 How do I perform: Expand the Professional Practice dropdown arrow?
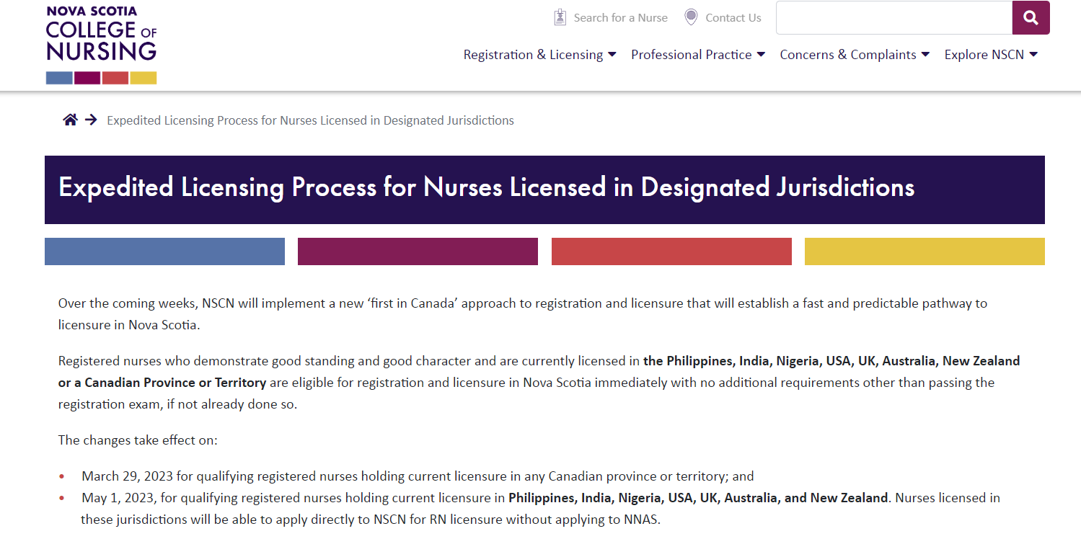pyautogui.click(x=761, y=55)
